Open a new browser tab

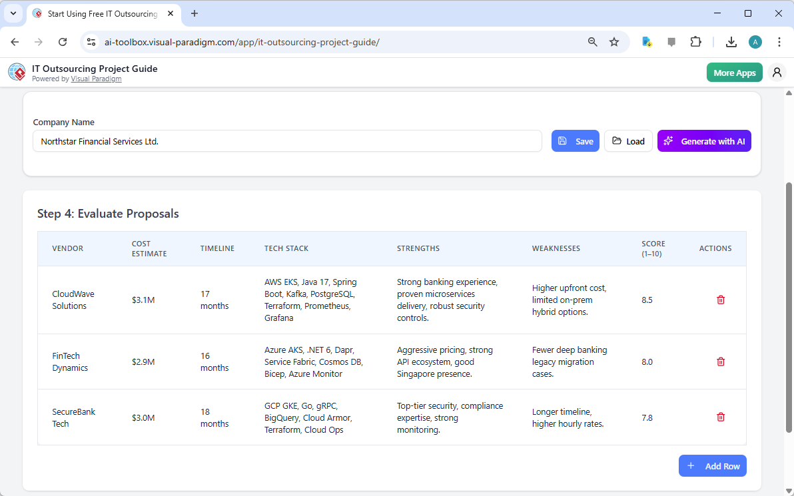click(194, 13)
